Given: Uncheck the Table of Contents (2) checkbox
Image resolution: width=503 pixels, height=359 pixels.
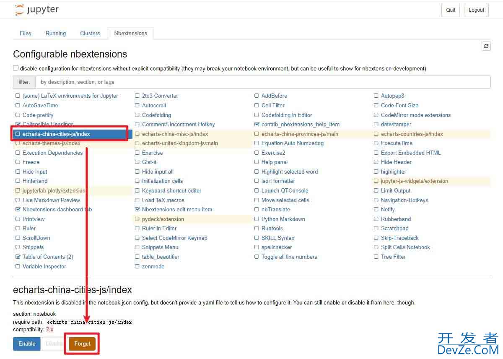Looking at the screenshot, I should tap(18, 257).
